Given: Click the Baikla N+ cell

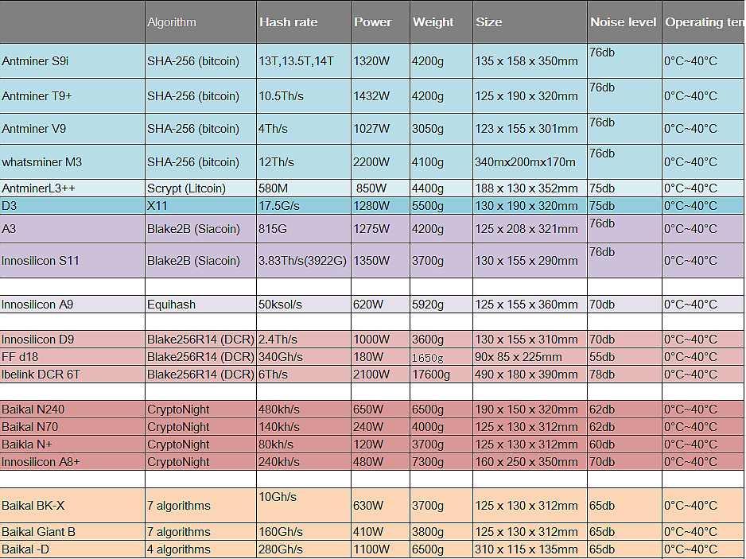Looking at the screenshot, I should pyautogui.click(x=72, y=444).
